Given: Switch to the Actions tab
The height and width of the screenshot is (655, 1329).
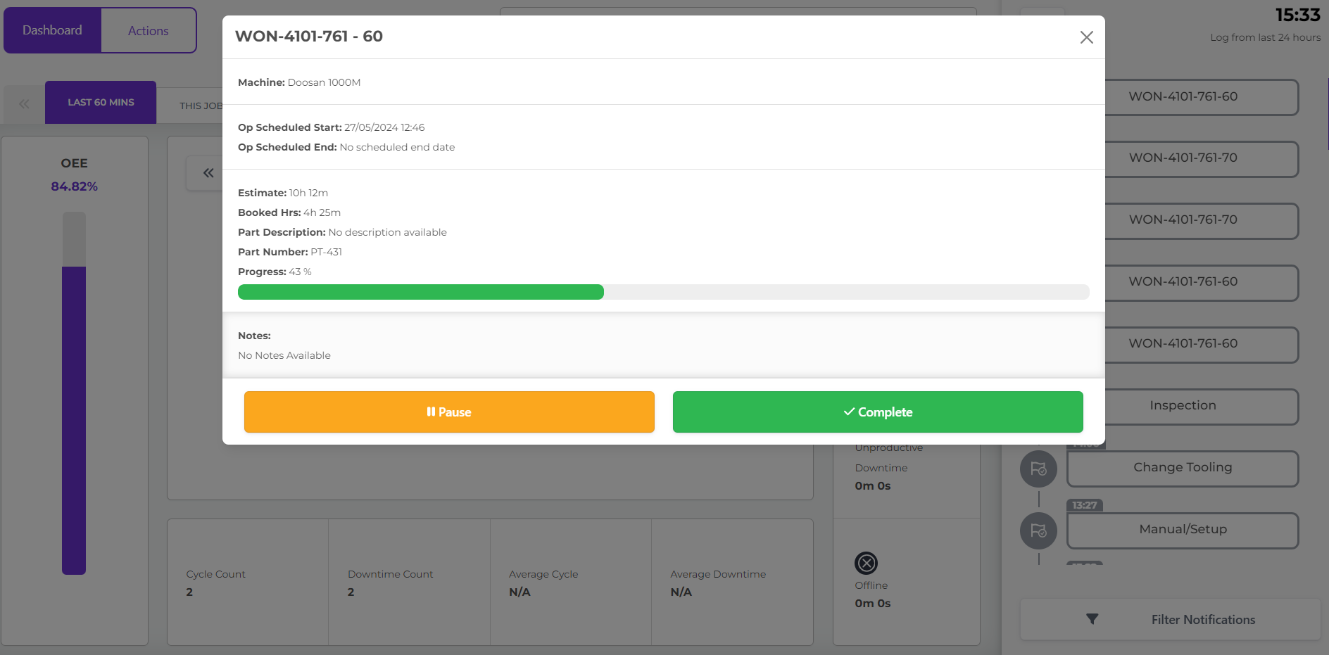Looking at the screenshot, I should coord(148,30).
